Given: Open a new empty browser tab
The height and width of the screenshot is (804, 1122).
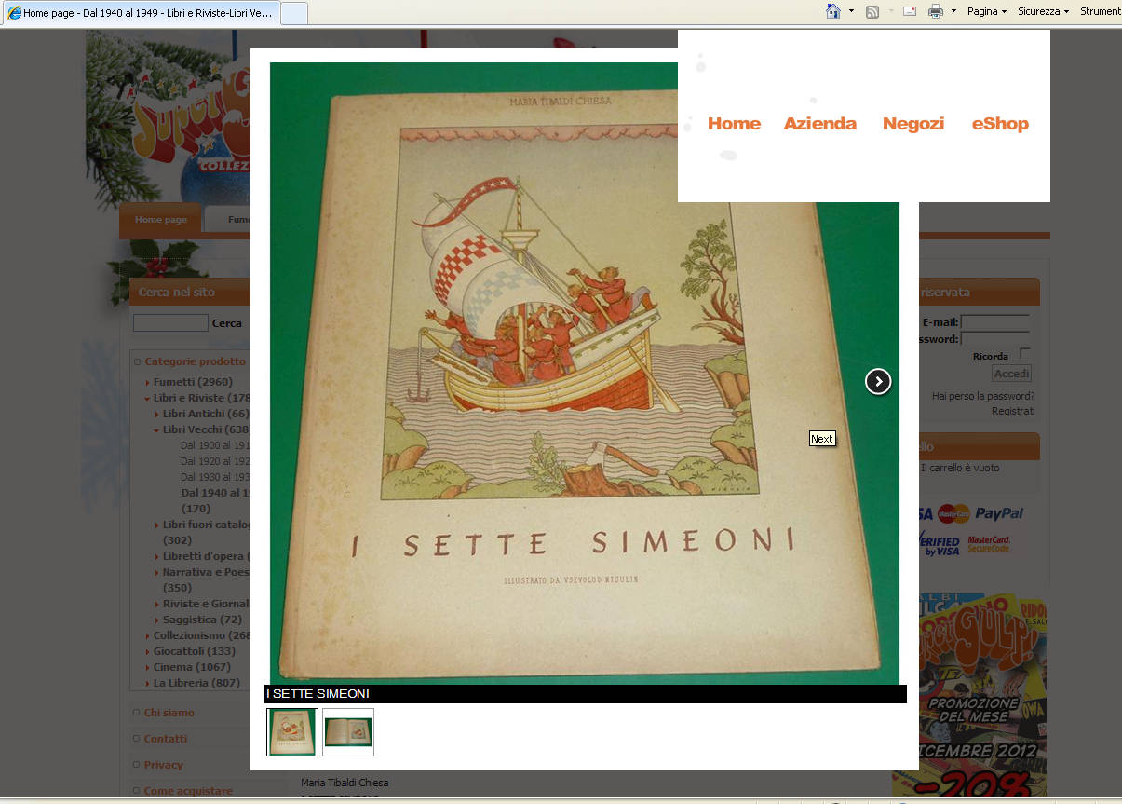Looking at the screenshot, I should (x=294, y=13).
